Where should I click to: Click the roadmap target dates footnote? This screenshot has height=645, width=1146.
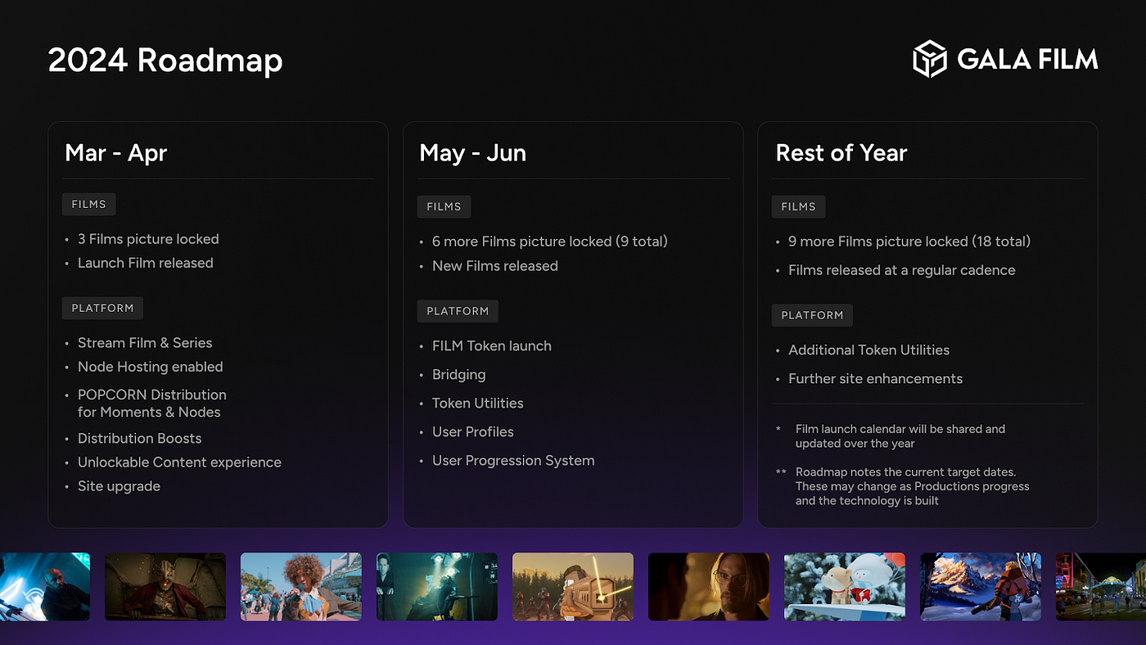tap(913, 486)
